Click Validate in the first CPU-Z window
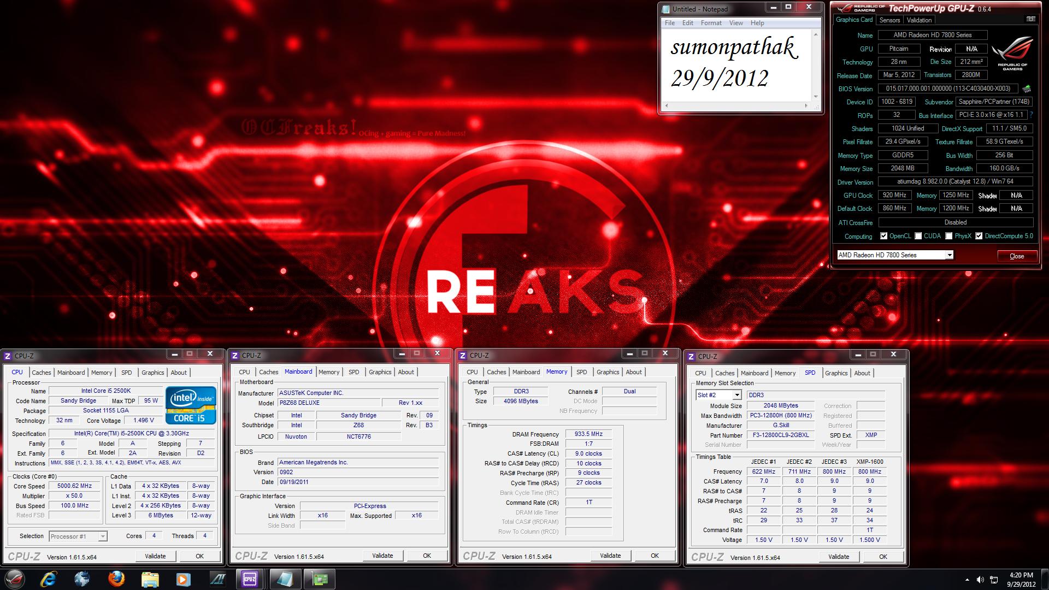 pyautogui.click(x=155, y=556)
